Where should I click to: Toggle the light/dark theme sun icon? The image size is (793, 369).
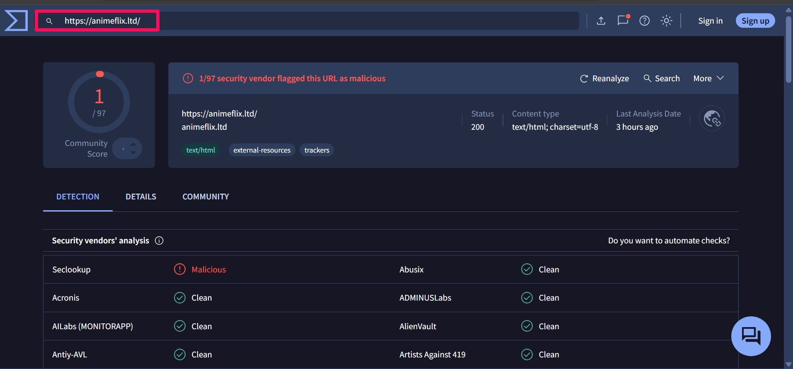[666, 21]
